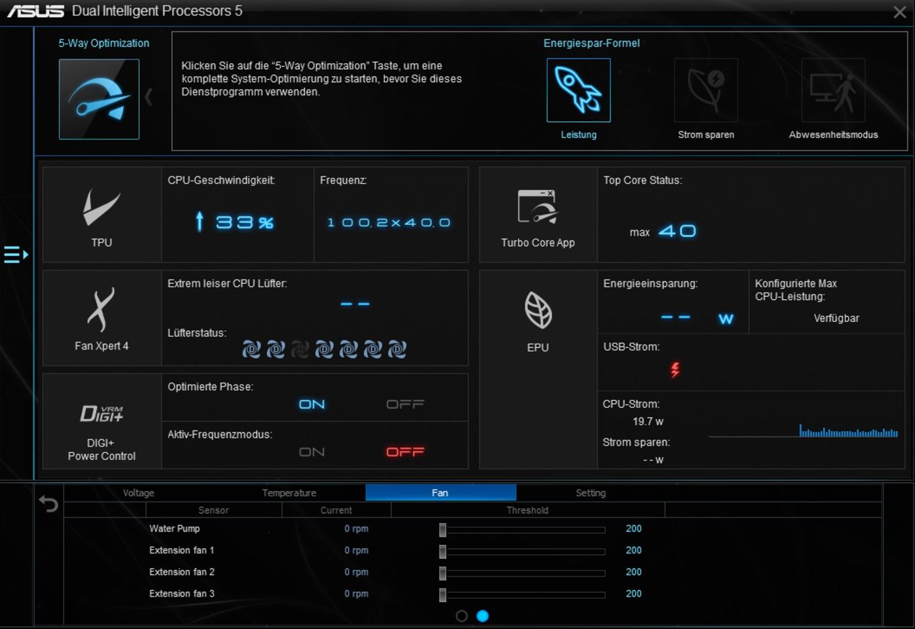Click the max 40 Top Core value
The height and width of the screenshot is (629, 915).
[663, 231]
